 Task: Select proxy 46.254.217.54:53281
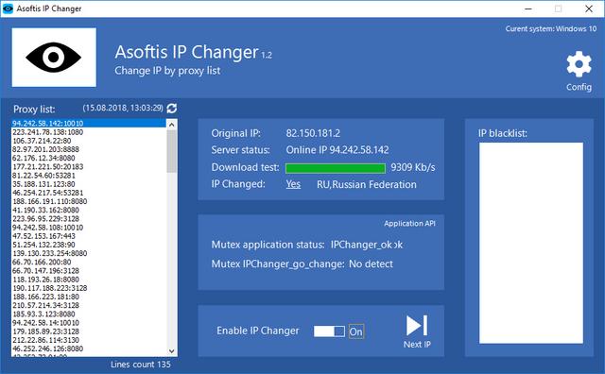(89, 193)
